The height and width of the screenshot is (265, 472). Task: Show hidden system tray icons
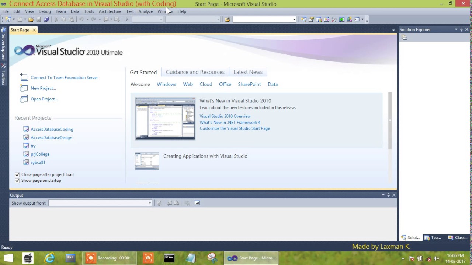pyautogui.click(x=404, y=258)
